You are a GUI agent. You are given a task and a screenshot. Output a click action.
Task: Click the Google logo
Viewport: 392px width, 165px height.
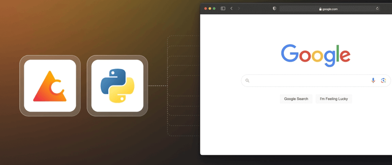coord(316,55)
